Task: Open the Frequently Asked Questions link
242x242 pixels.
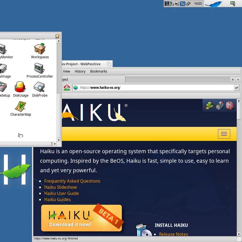Action: pos(72,181)
